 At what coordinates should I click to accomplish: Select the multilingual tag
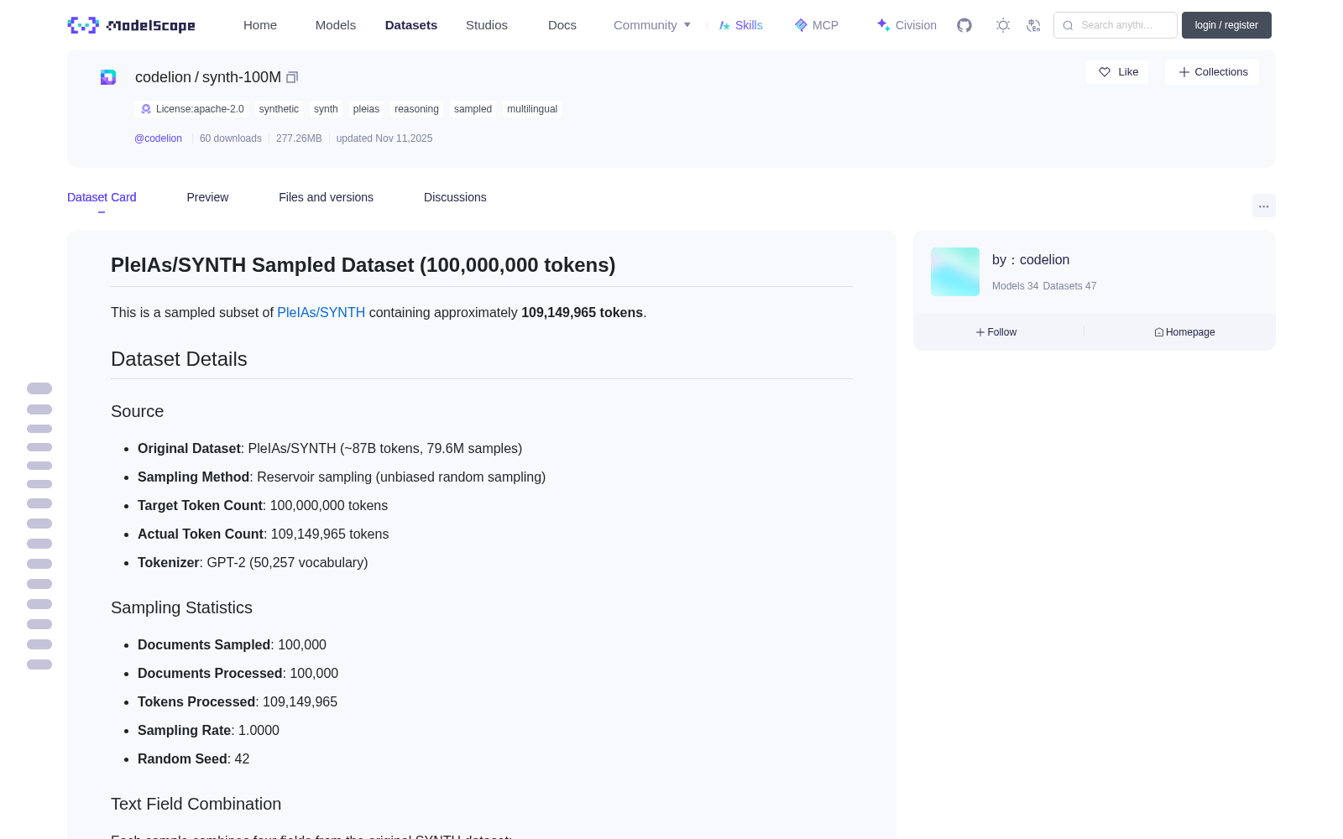(532, 109)
